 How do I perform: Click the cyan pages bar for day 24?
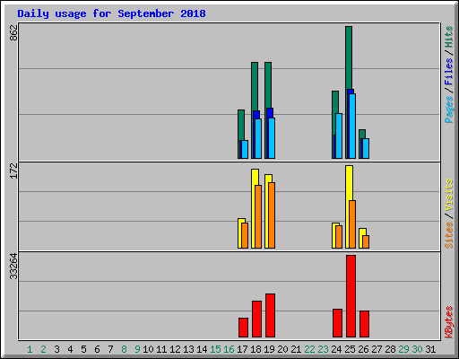[x=339, y=136]
